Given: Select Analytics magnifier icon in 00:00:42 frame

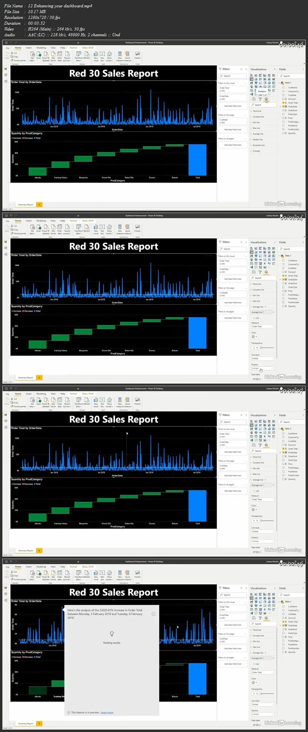Looking at the screenshot, I should [266, 99].
